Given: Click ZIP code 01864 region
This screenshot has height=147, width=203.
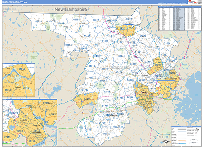Looking at the screenshot, I should (x=167, y=44).
